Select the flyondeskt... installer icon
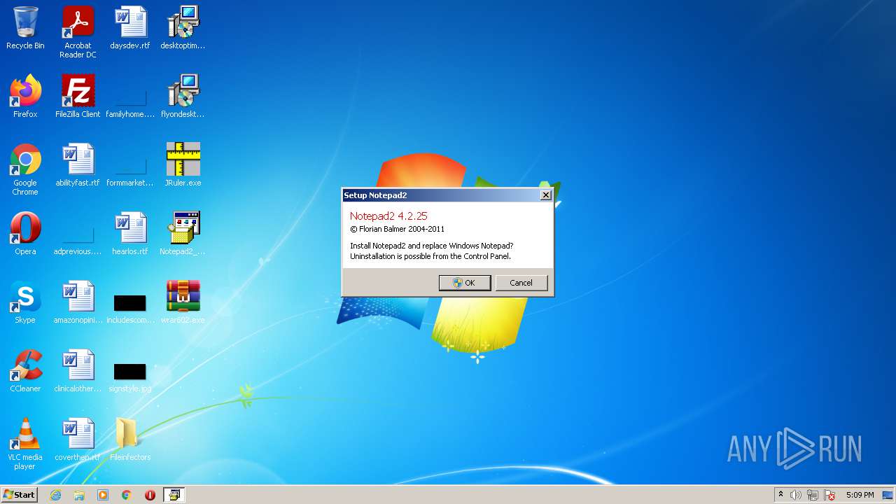Viewport: 896px width, 504px height. pyautogui.click(x=183, y=97)
